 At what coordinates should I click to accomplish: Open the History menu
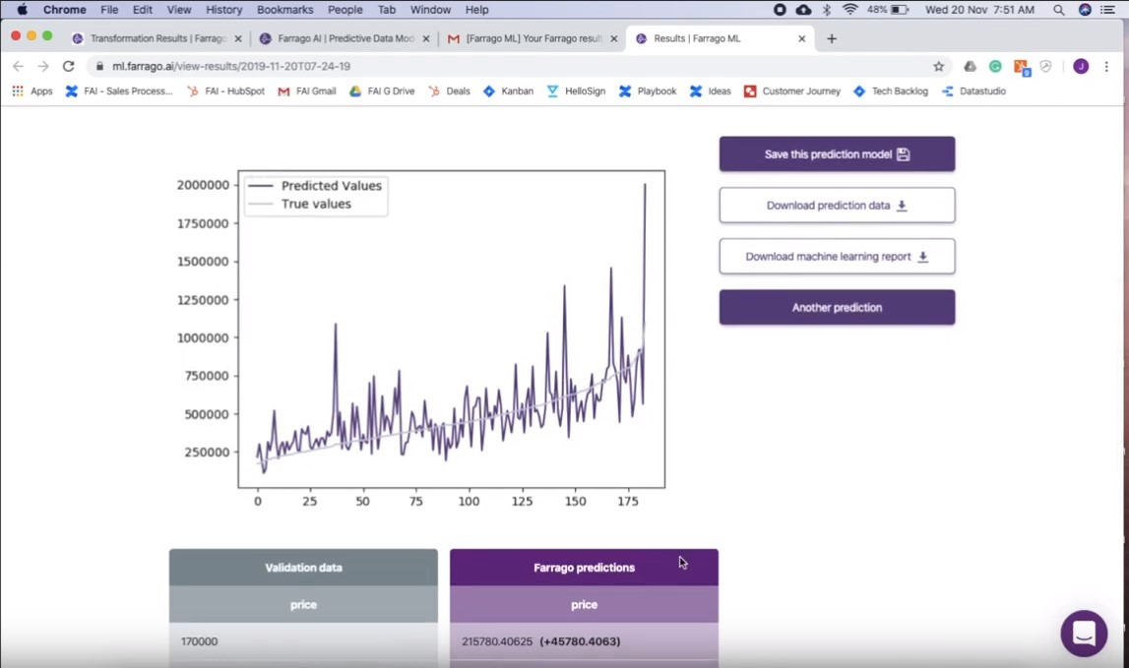pyautogui.click(x=223, y=10)
